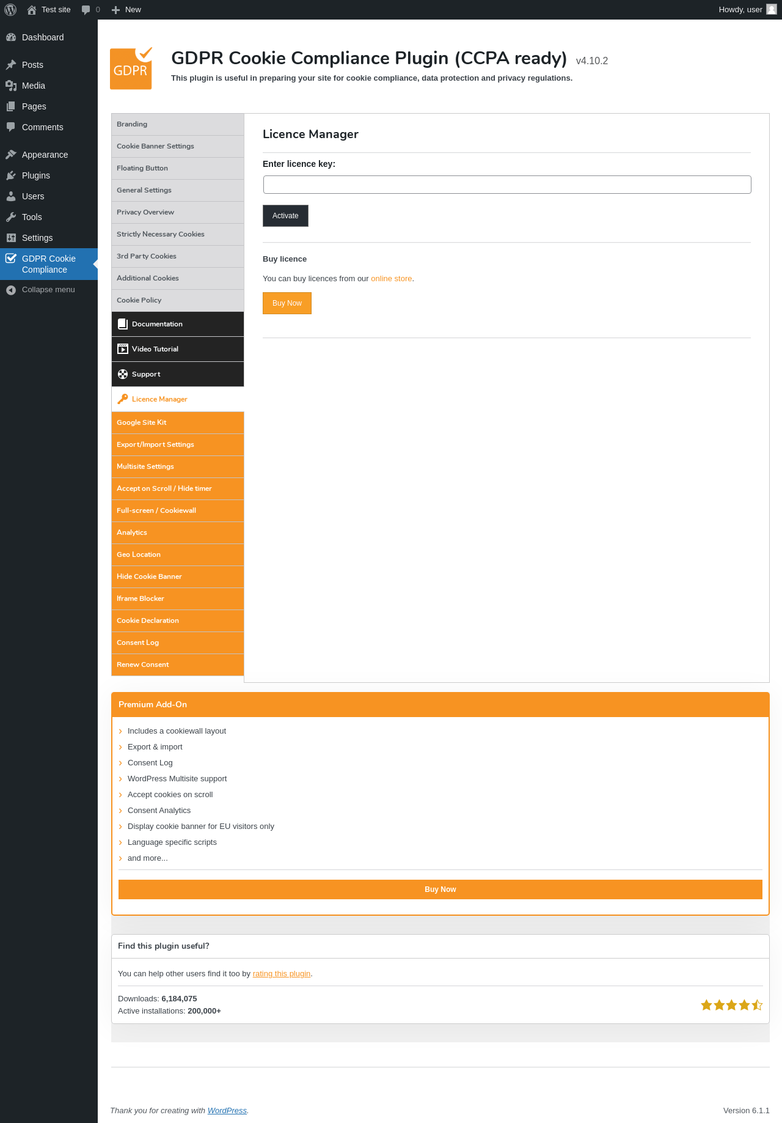Open Strictly Necessary Cookies tab

click(x=178, y=234)
